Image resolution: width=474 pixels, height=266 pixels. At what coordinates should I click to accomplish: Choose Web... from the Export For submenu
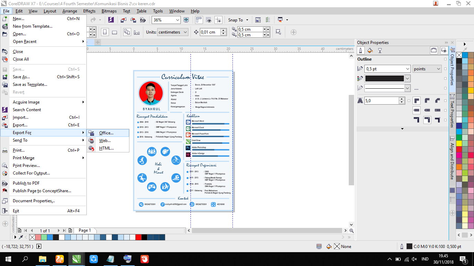click(108, 141)
